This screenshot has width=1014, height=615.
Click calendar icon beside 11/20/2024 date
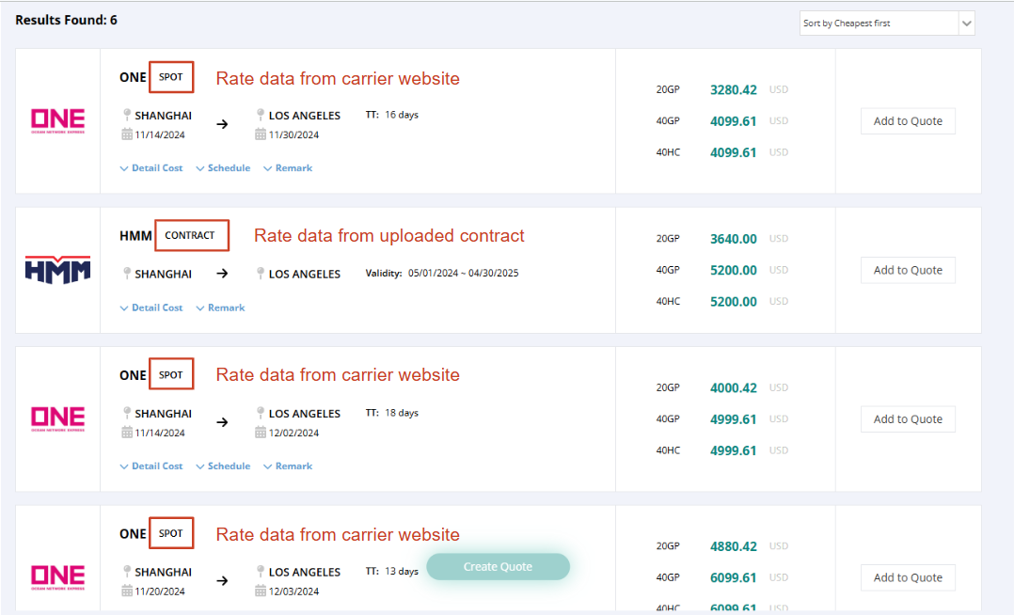[x=127, y=591]
